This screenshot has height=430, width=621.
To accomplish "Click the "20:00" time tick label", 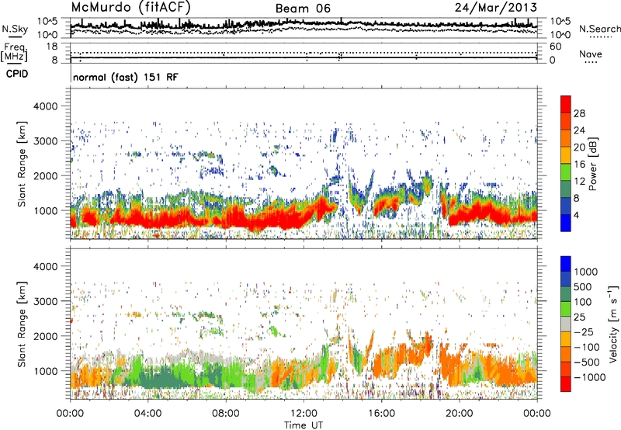I will (x=459, y=414).
